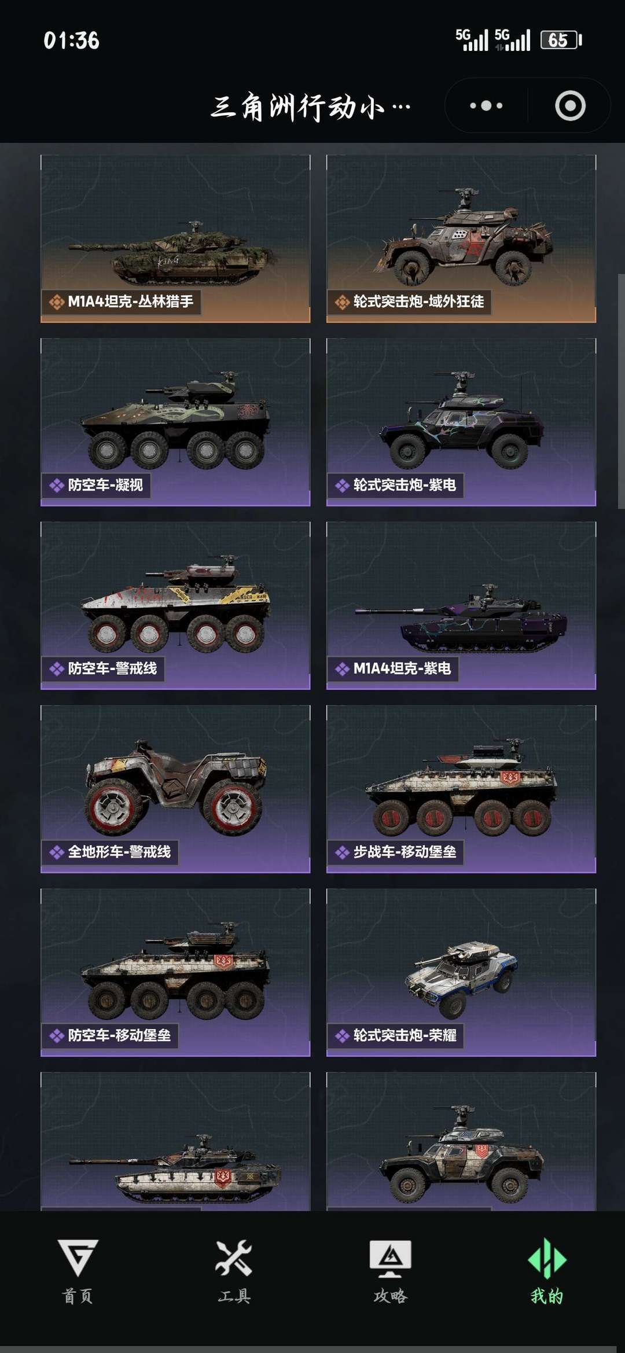View the 步战车-移动堡垒 skin card
Viewport: 625px width, 1353px height.
point(461,789)
